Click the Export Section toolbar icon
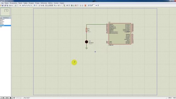 click(x=7, y=5)
